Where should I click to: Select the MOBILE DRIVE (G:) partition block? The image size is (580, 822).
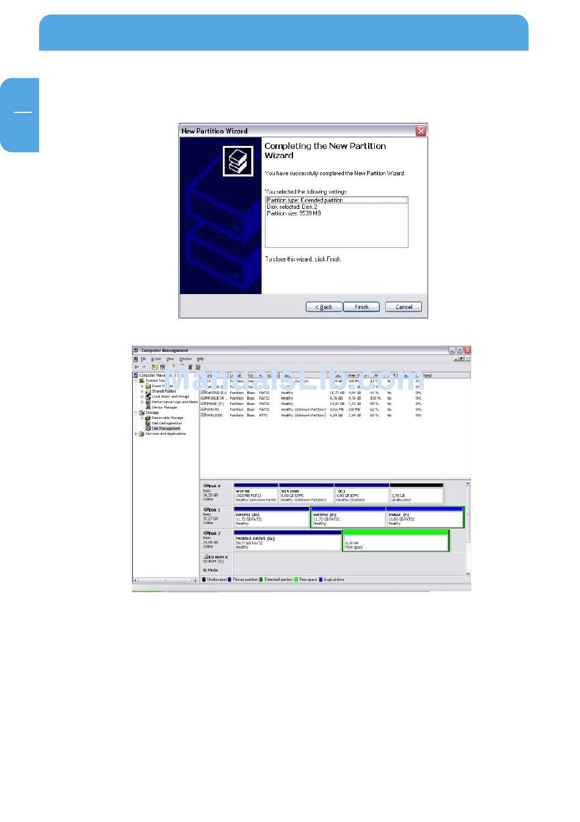(288, 540)
